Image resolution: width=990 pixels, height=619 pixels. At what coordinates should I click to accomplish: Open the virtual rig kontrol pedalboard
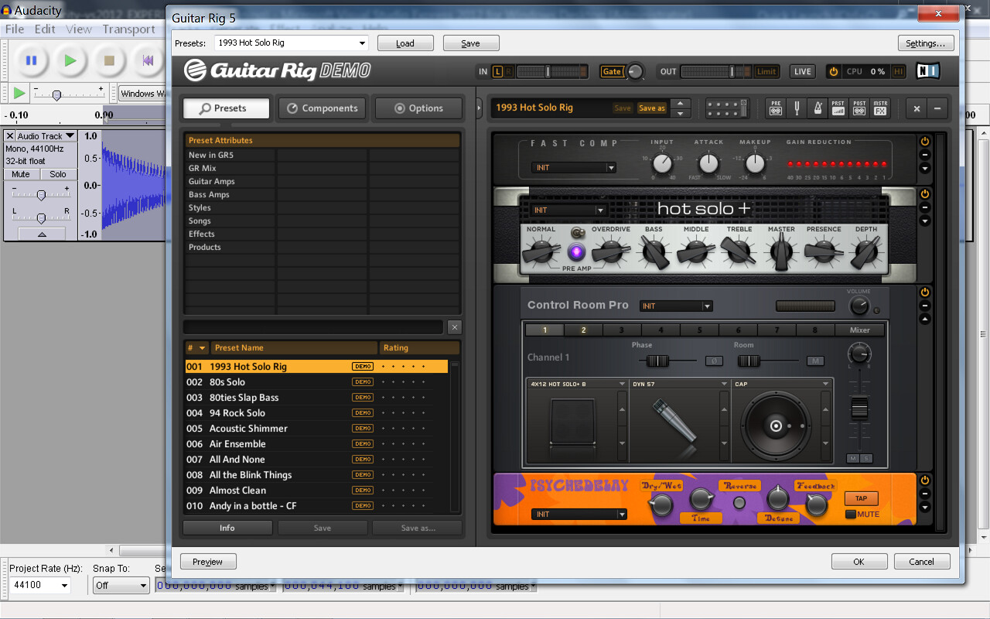(728, 108)
